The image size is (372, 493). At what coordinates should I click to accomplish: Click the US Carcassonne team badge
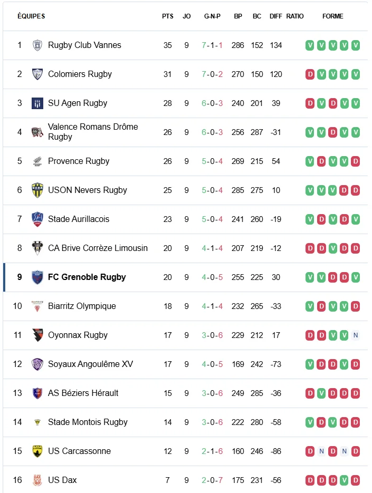(x=37, y=451)
